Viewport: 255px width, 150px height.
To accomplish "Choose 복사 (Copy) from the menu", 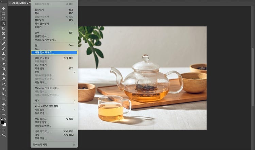I will pyautogui.click(x=54, y=13).
